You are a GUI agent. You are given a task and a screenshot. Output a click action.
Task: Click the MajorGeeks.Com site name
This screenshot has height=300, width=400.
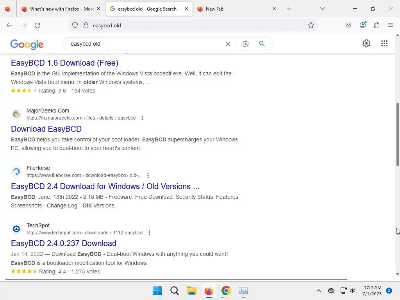coord(48,111)
